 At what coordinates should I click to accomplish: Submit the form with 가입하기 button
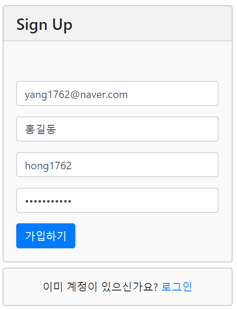(x=46, y=236)
